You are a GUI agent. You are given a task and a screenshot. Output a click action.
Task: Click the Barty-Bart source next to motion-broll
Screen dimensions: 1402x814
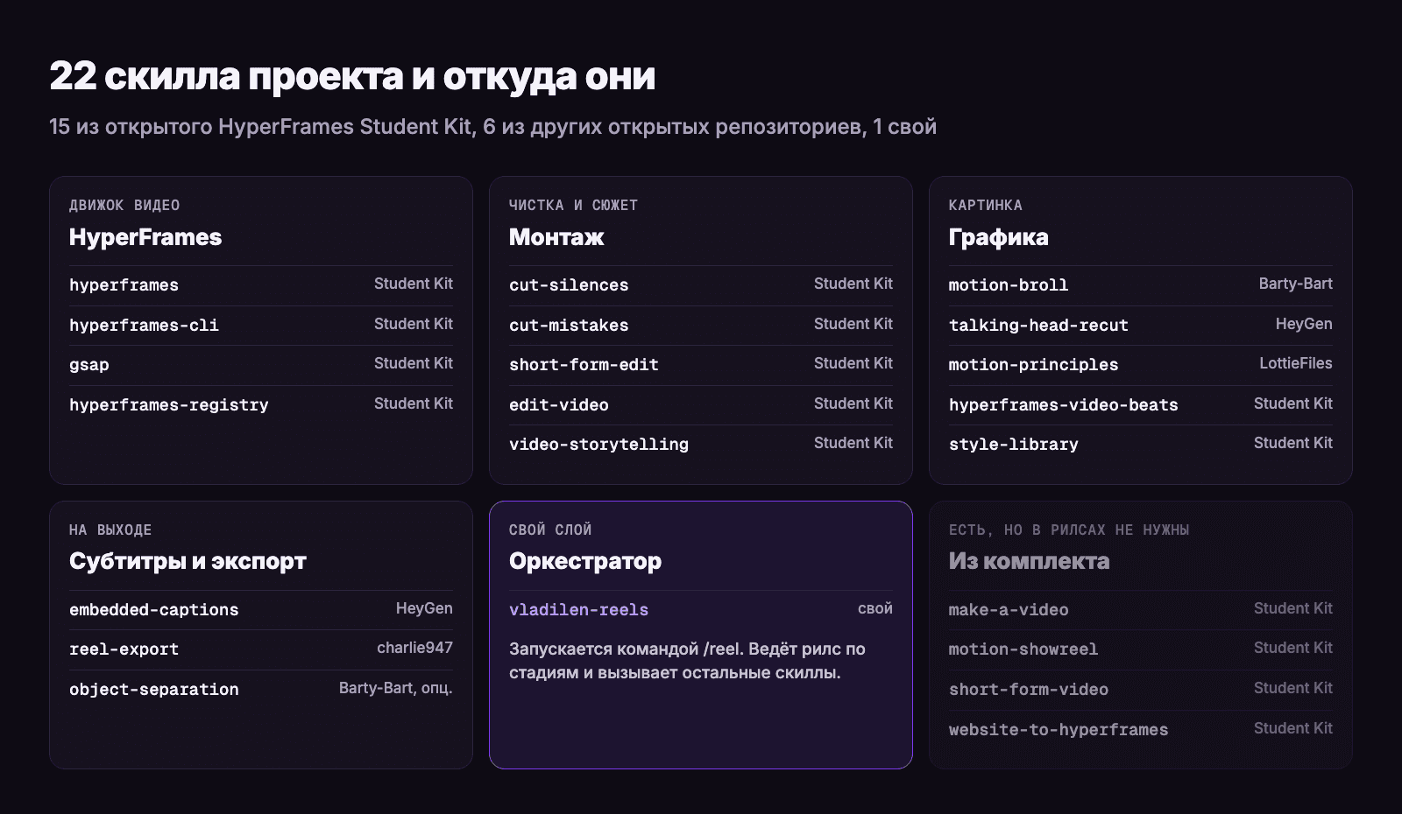[x=1295, y=284]
